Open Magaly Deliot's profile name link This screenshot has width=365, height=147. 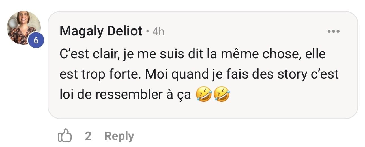[101, 31]
